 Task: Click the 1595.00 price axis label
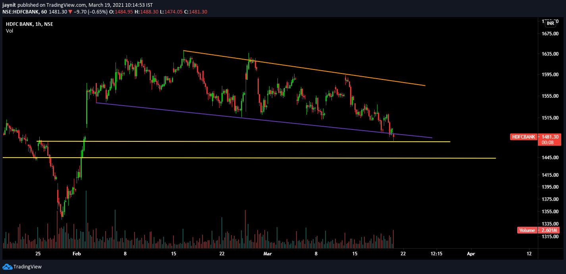(550, 74)
